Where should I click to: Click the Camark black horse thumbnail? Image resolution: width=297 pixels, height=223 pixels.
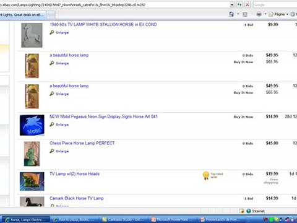coord(32,201)
